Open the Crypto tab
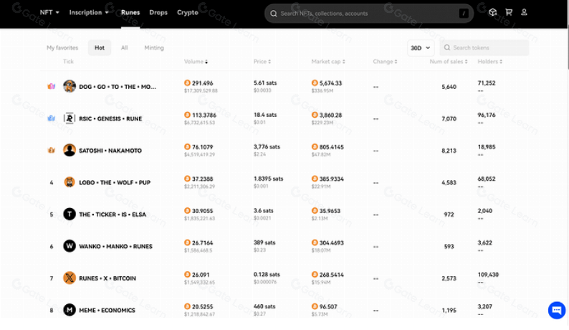This screenshot has width=569, height=330. [188, 12]
